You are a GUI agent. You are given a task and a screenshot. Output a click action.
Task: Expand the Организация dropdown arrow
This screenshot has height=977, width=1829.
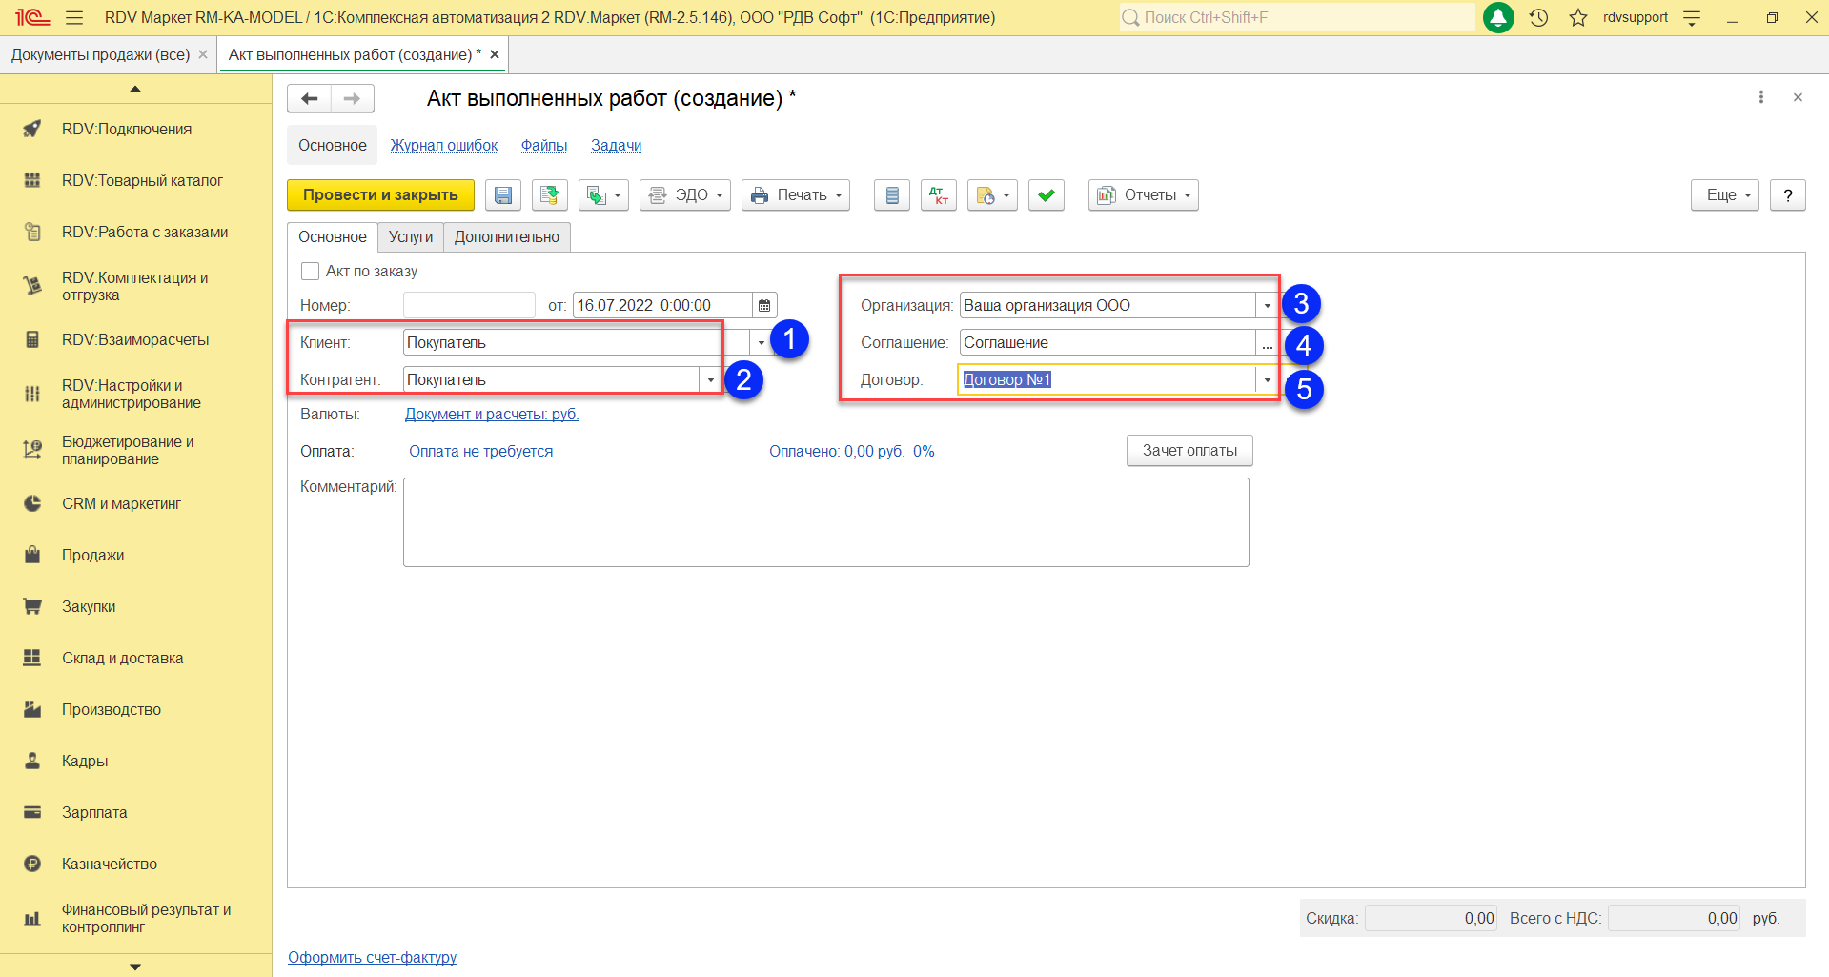1267,306
